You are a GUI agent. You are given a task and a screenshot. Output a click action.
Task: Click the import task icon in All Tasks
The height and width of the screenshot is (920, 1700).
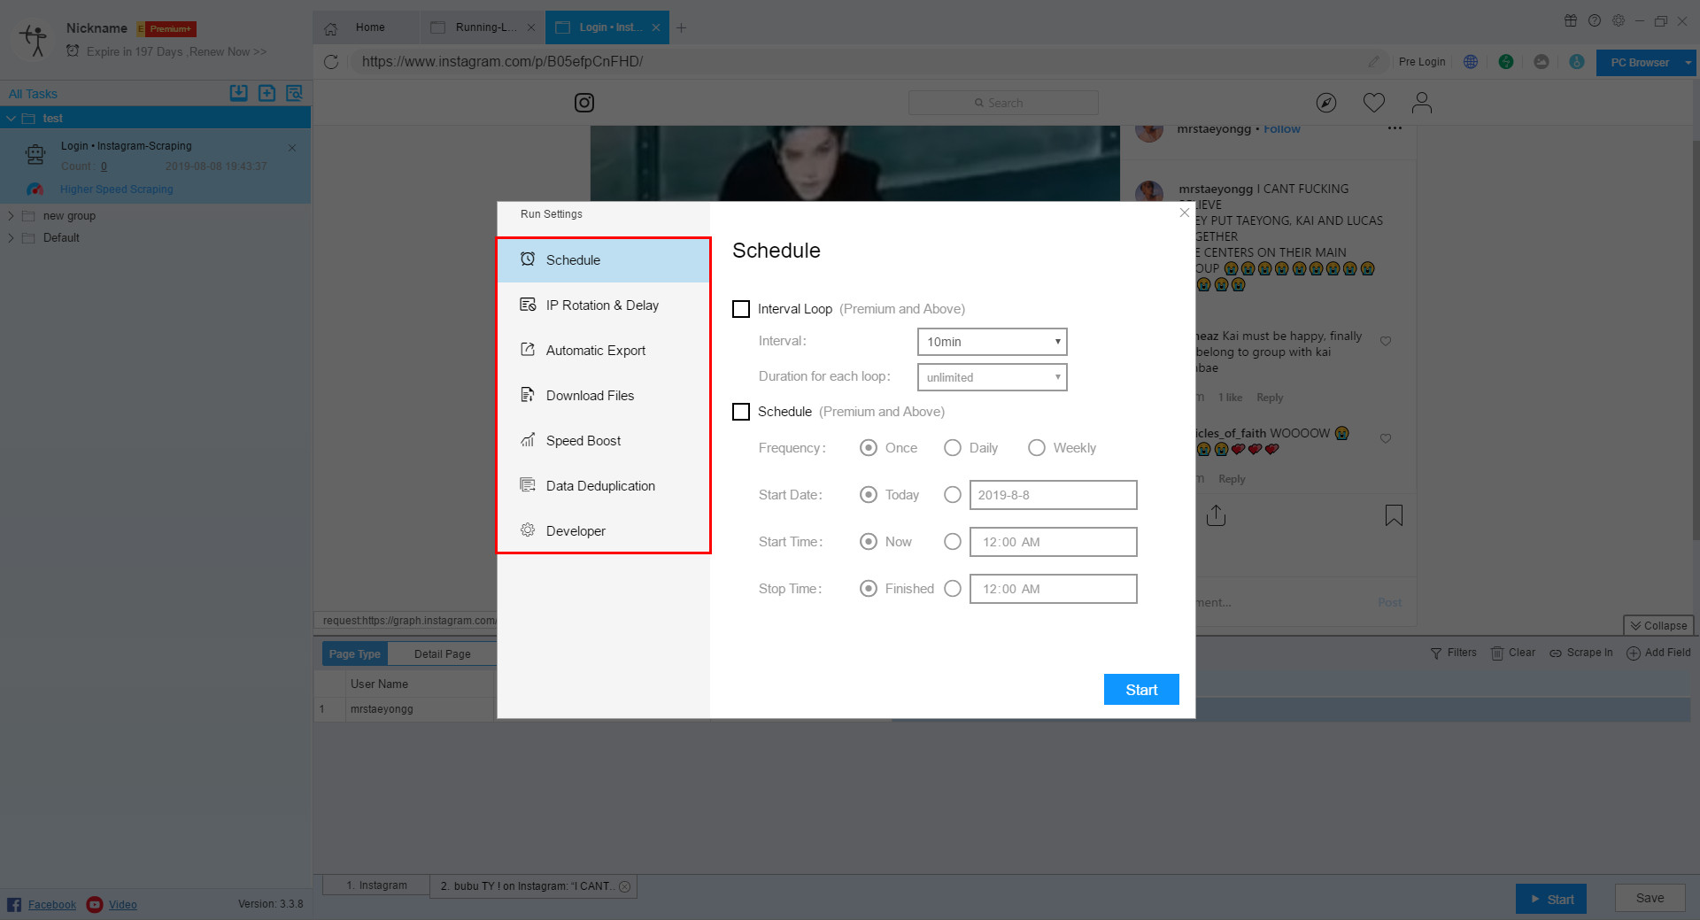pos(239,93)
